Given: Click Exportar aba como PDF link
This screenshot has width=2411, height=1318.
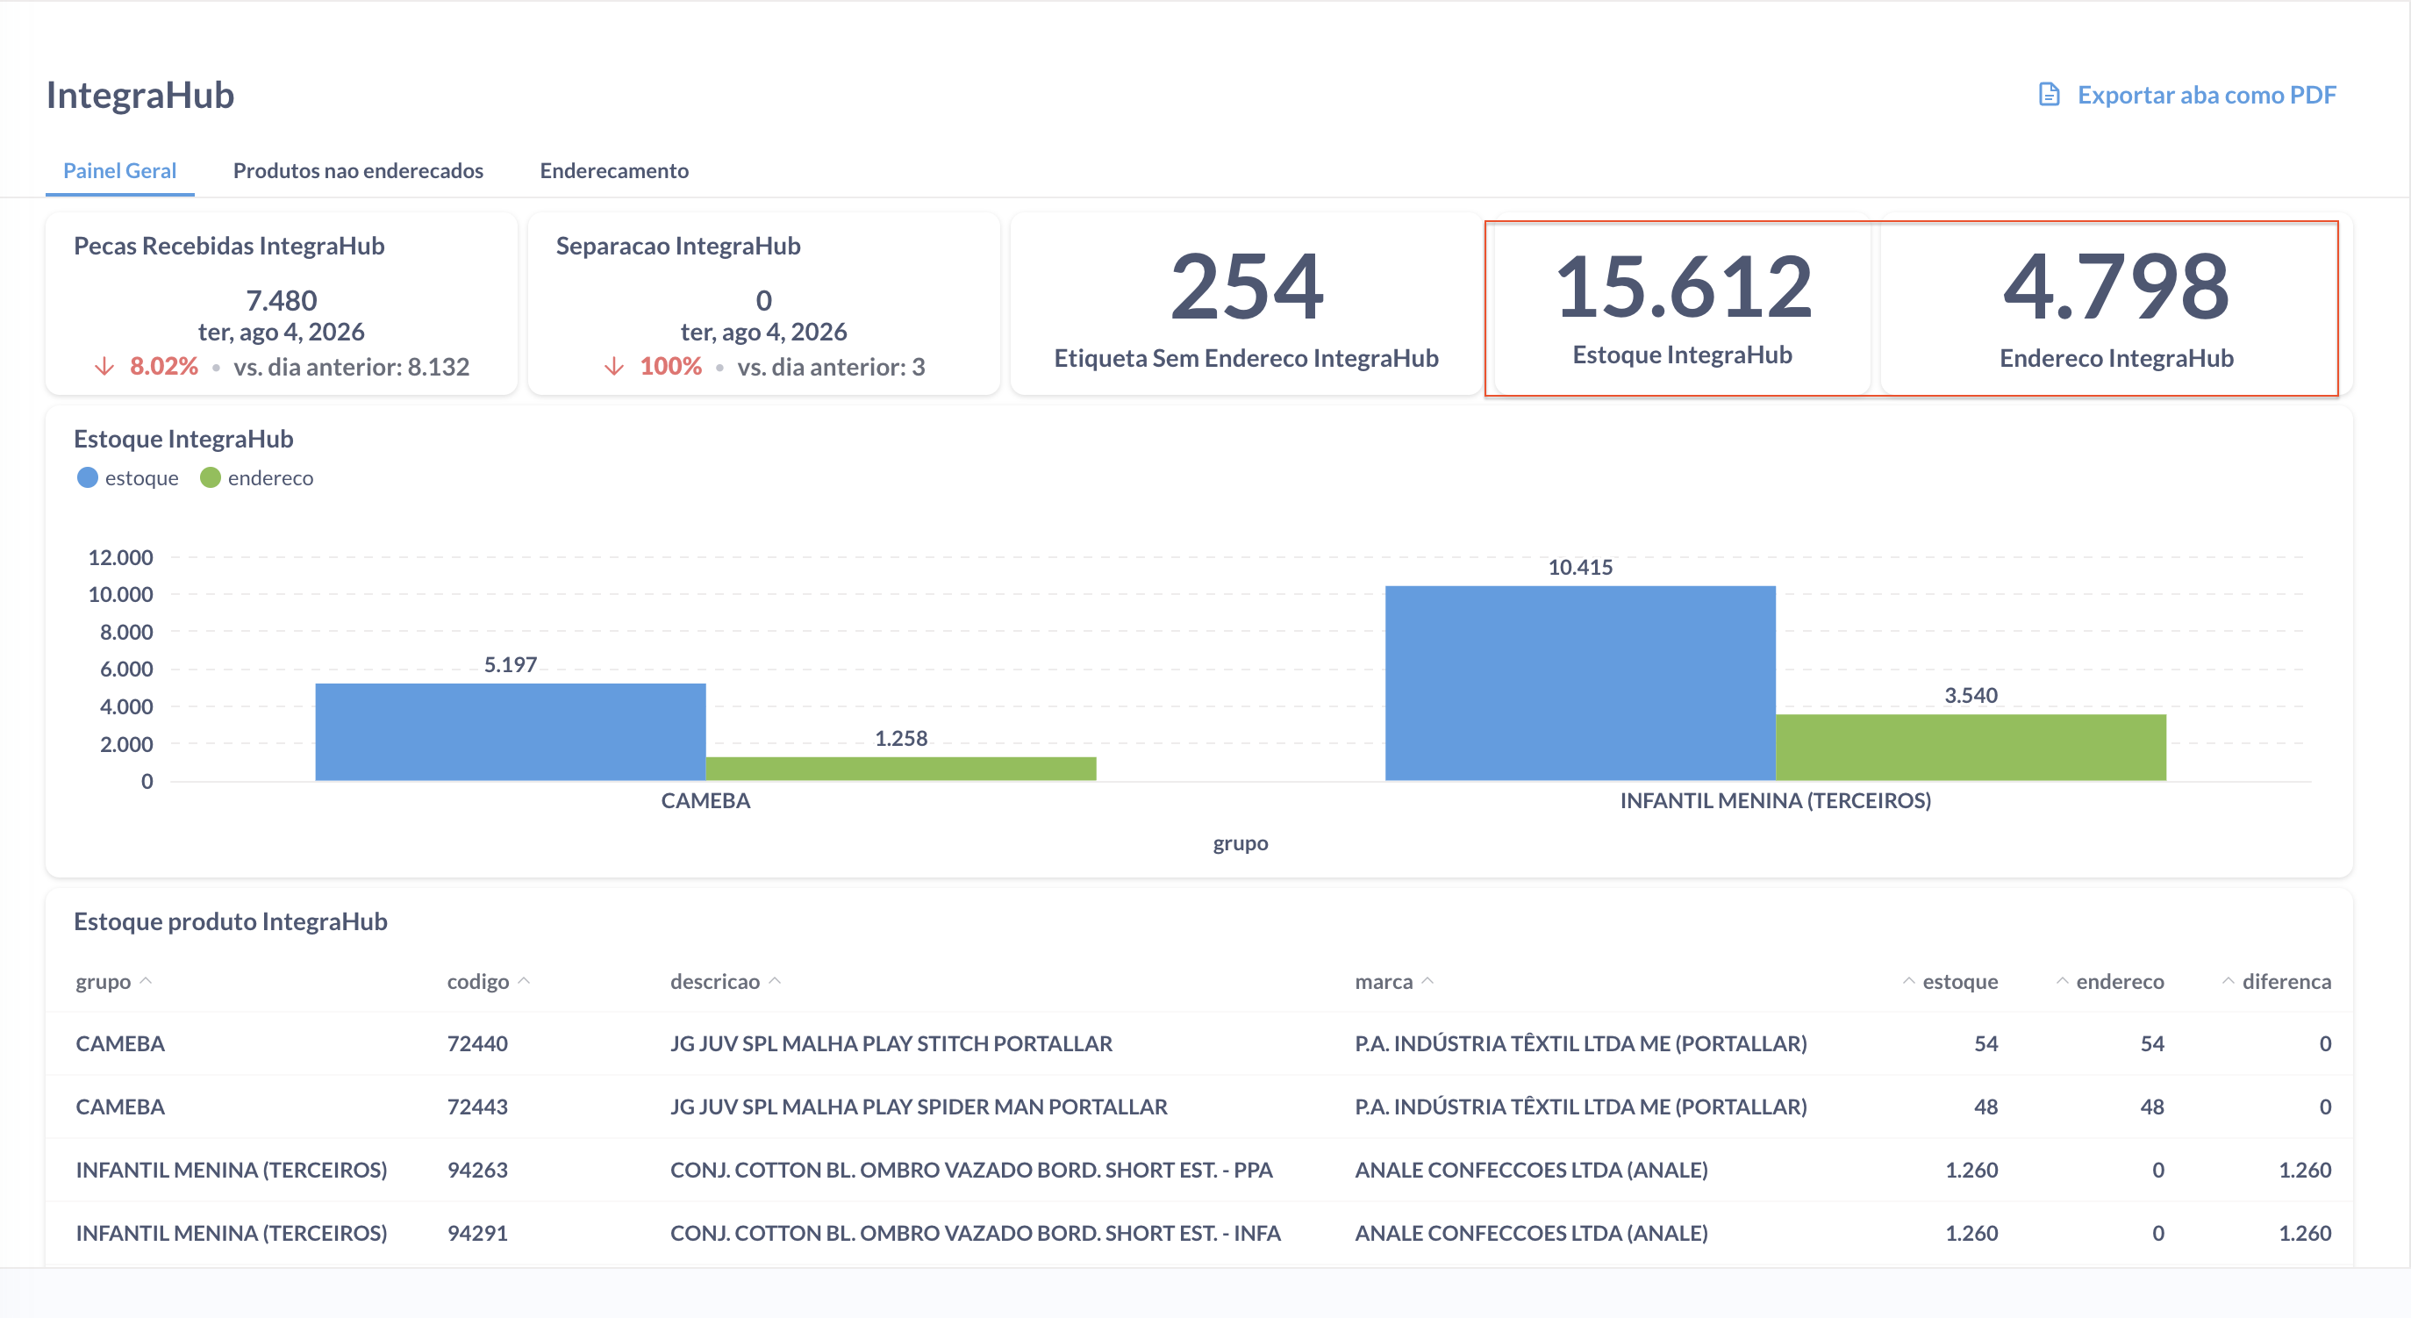Looking at the screenshot, I should click(2206, 95).
